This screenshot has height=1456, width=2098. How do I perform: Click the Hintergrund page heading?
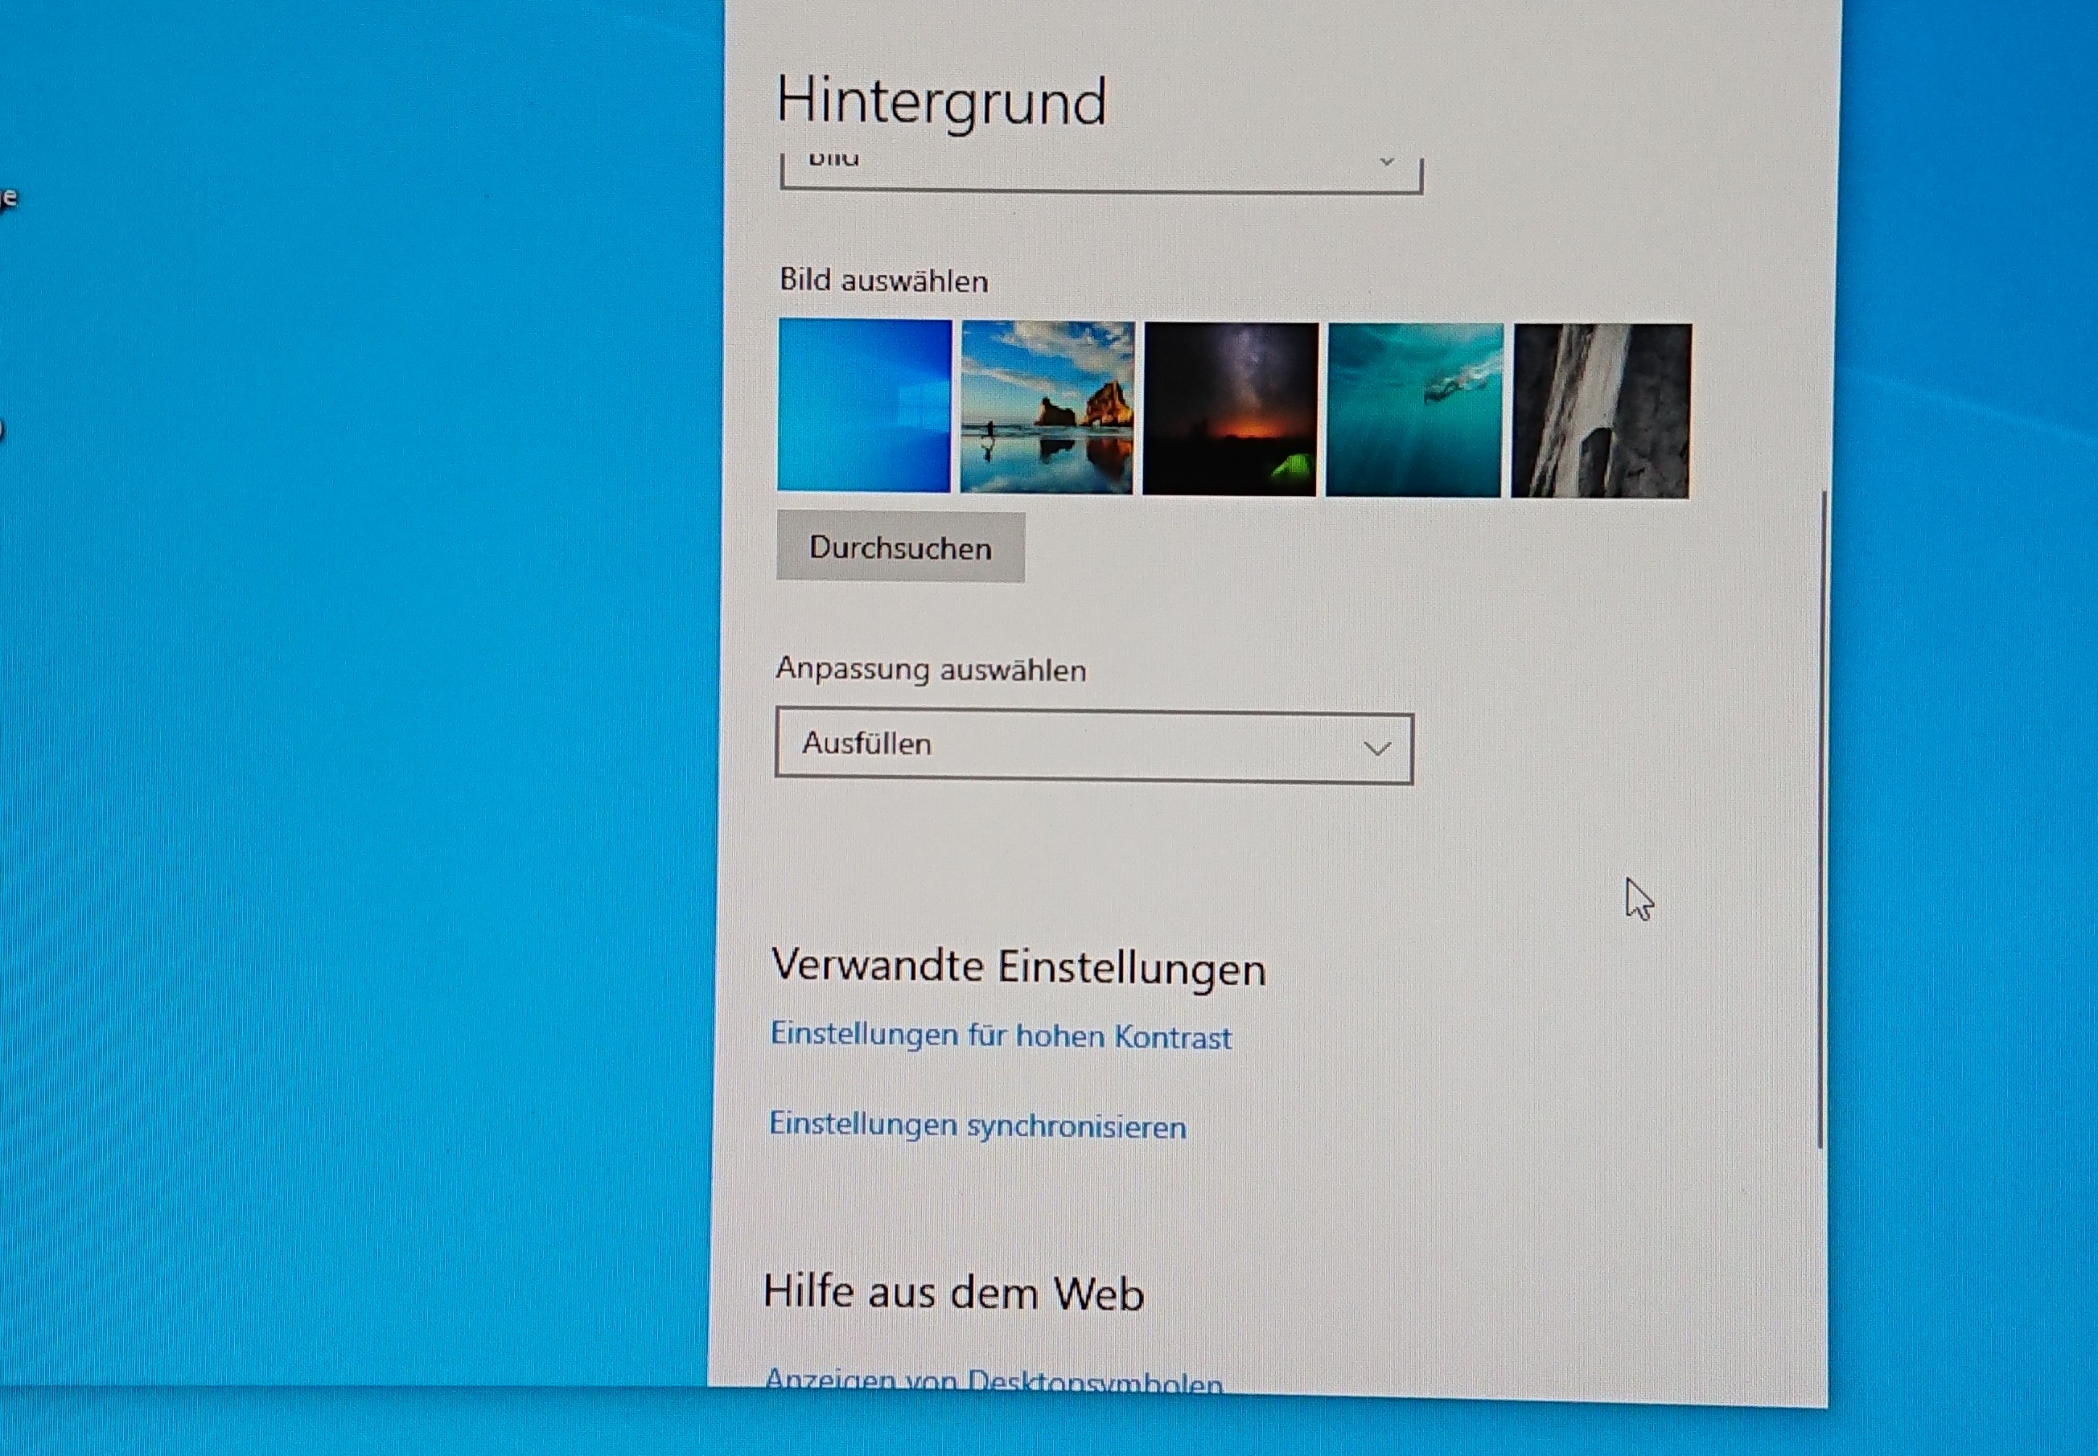click(941, 101)
